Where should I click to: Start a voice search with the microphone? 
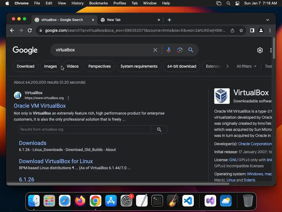169,50
